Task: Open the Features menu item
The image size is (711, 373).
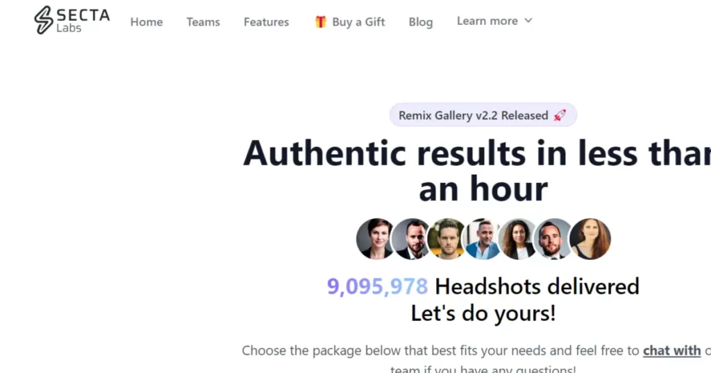Action: pyautogui.click(x=266, y=21)
